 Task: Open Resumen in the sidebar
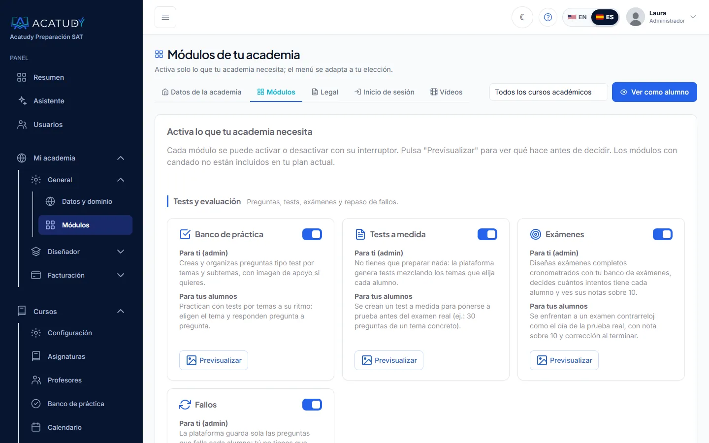click(x=71, y=77)
